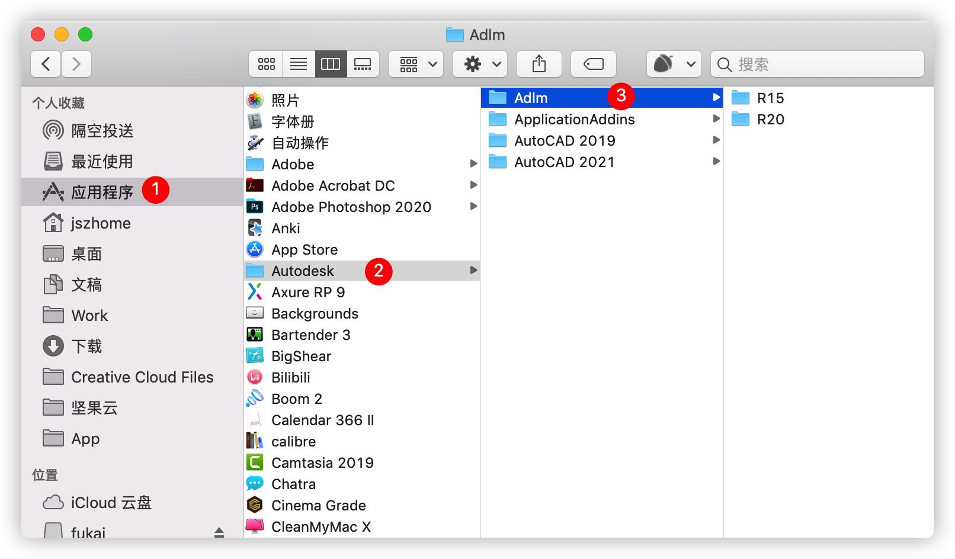
Task: Expand Adobe Photoshop 2020 arrow
Action: [x=473, y=206]
